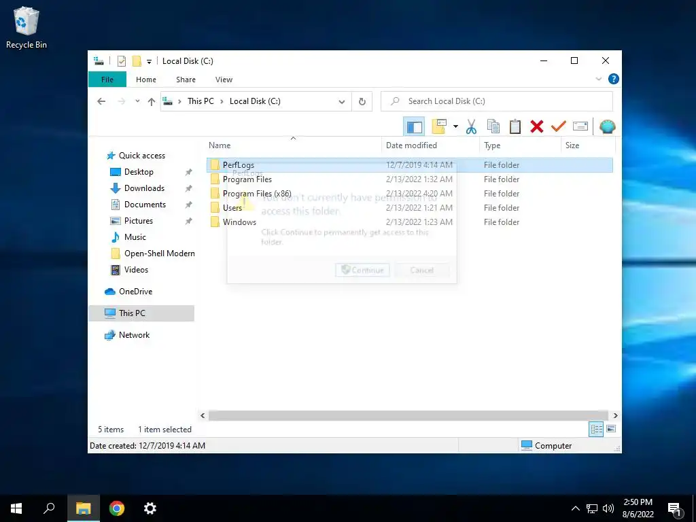Launch Google Chrome from the taskbar

click(117, 508)
